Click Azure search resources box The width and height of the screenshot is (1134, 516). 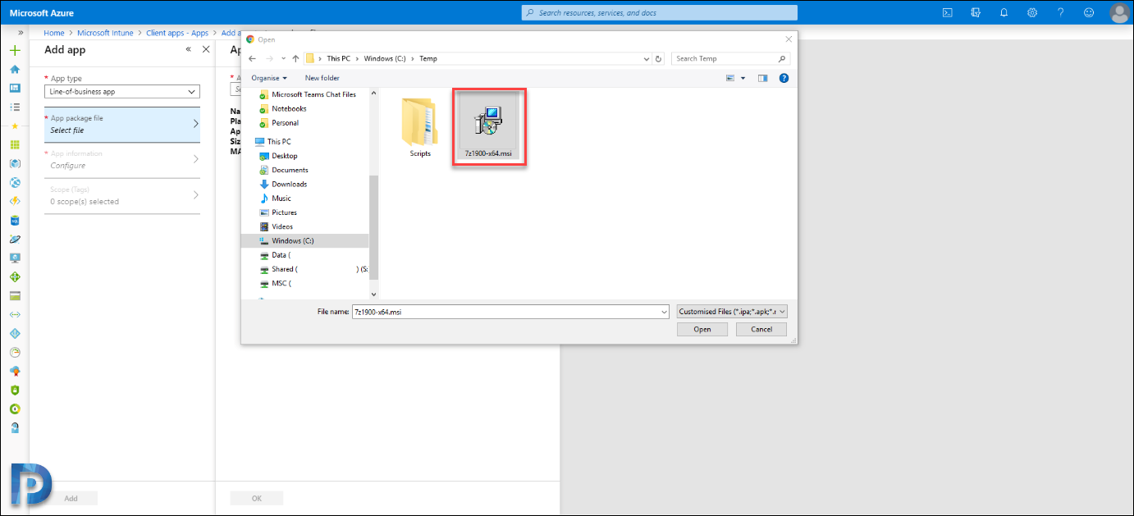coord(660,12)
